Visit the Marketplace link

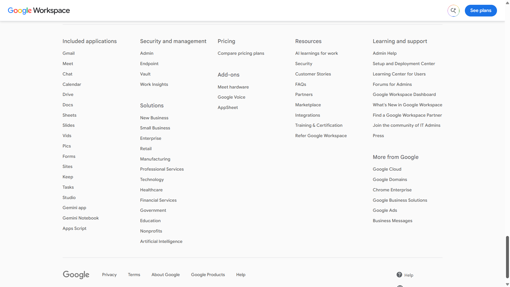[x=308, y=105]
